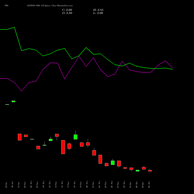Select the 30 Oct date label

pos(12,185)
